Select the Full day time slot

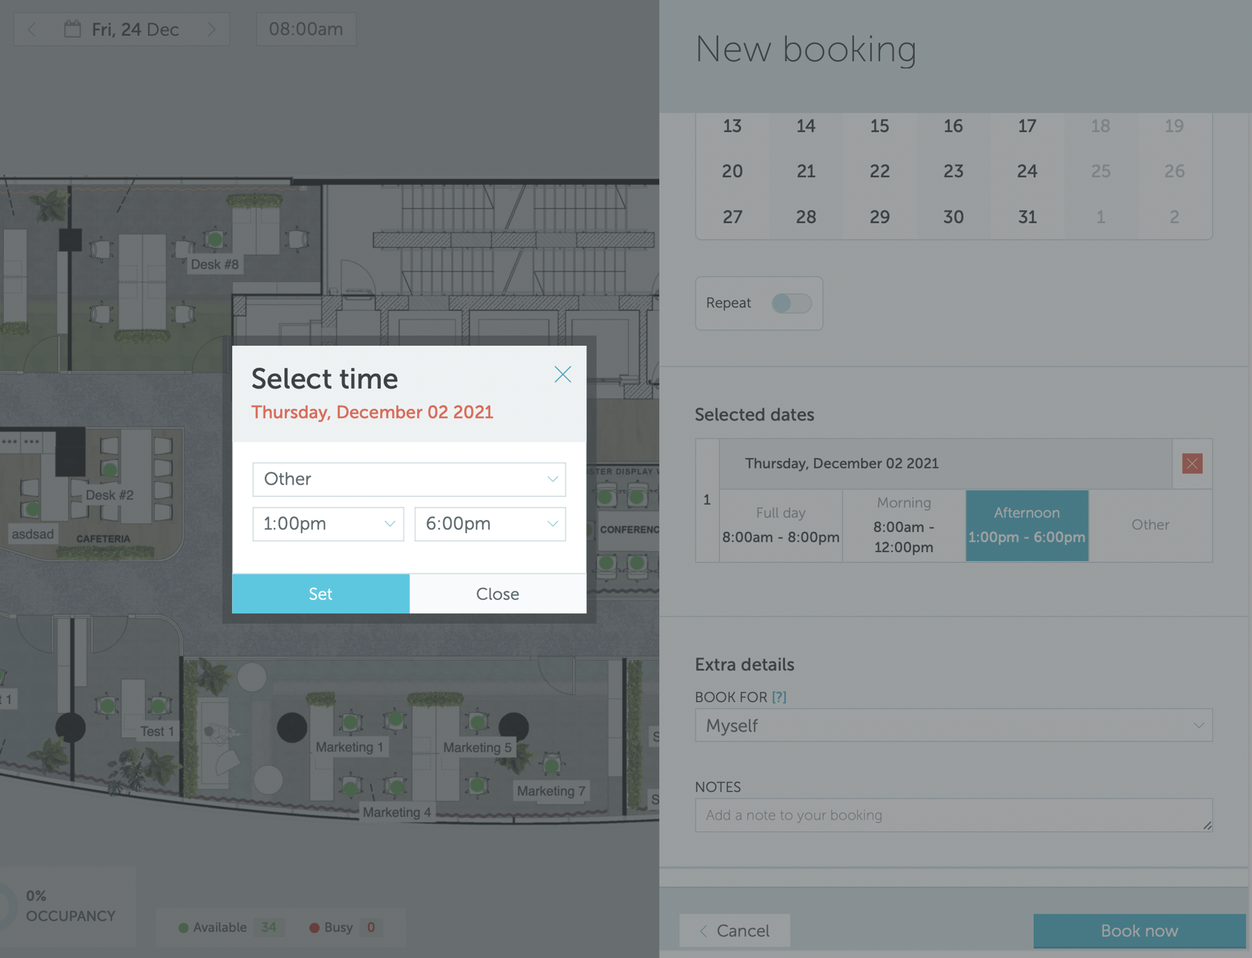tap(780, 525)
